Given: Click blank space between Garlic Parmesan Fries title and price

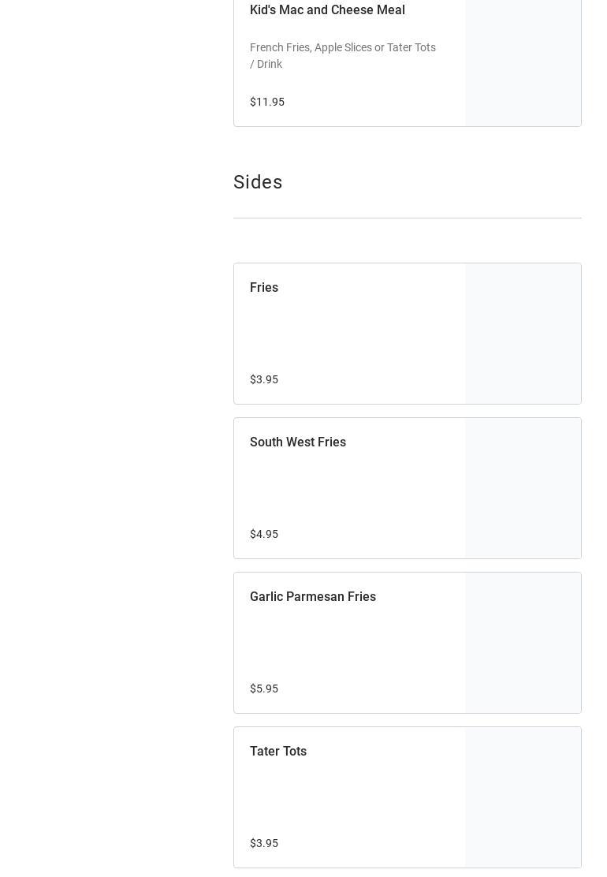Looking at the screenshot, I should 347,644.
